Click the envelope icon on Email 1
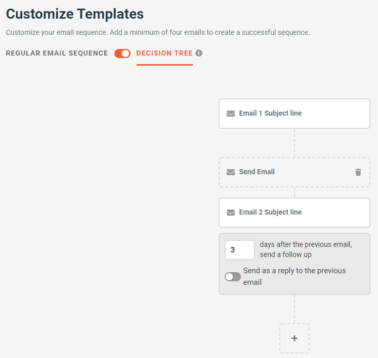378x358 pixels. point(231,114)
